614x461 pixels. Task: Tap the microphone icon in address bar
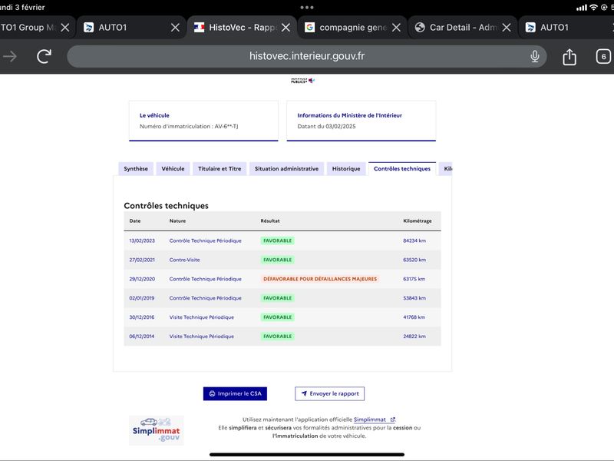pyautogui.click(x=534, y=56)
